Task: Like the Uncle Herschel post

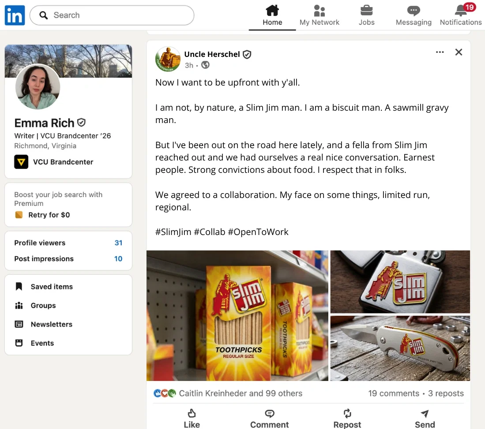Action: click(192, 418)
